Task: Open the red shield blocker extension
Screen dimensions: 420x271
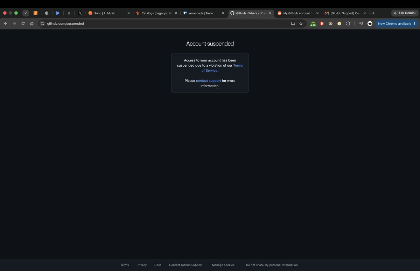Action: coord(322,23)
